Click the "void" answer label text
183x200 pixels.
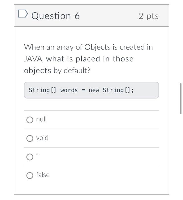(x=42, y=138)
